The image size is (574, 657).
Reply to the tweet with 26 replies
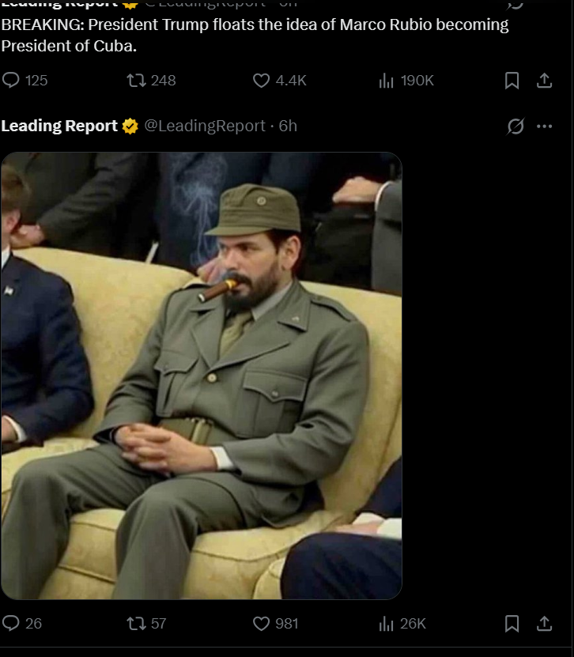12,623
